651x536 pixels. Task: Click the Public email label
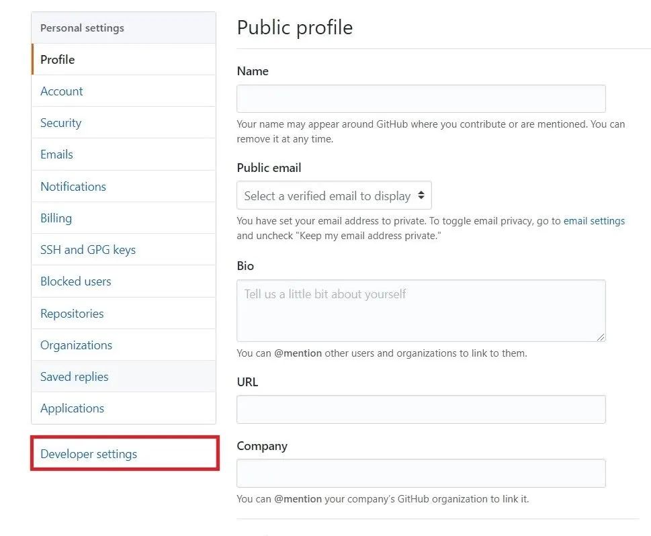tap(269, 168)
